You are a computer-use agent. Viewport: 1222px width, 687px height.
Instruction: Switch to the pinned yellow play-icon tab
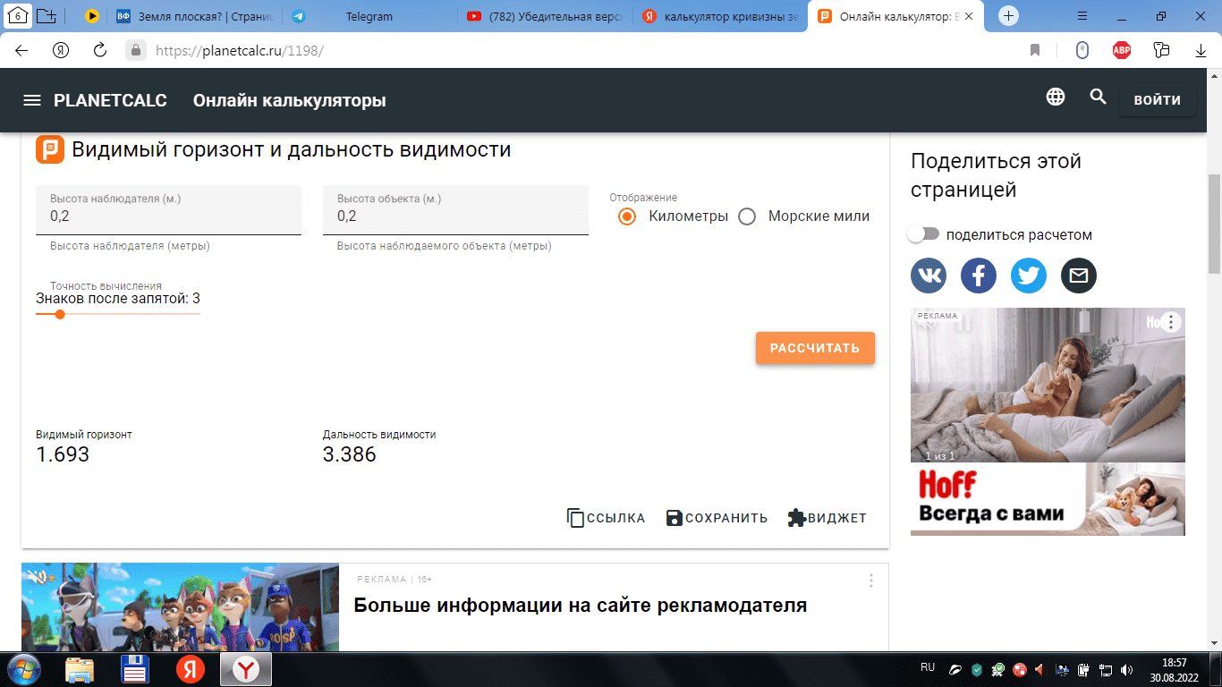click(x=92, y=16)
